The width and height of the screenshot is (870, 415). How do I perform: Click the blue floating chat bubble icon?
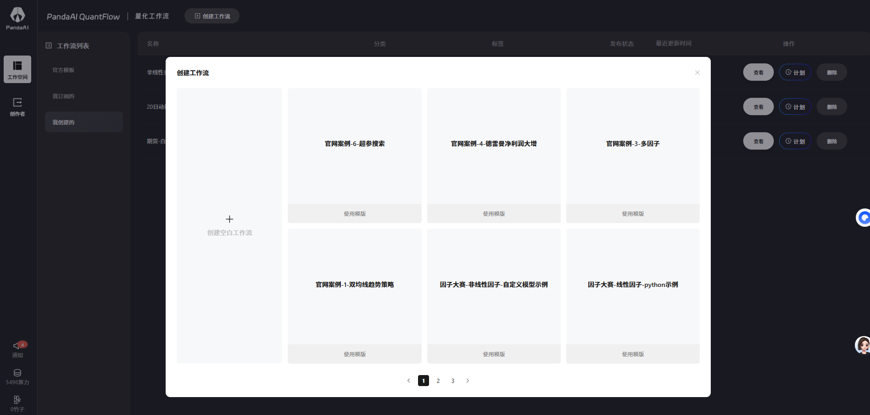click(864, 218)
